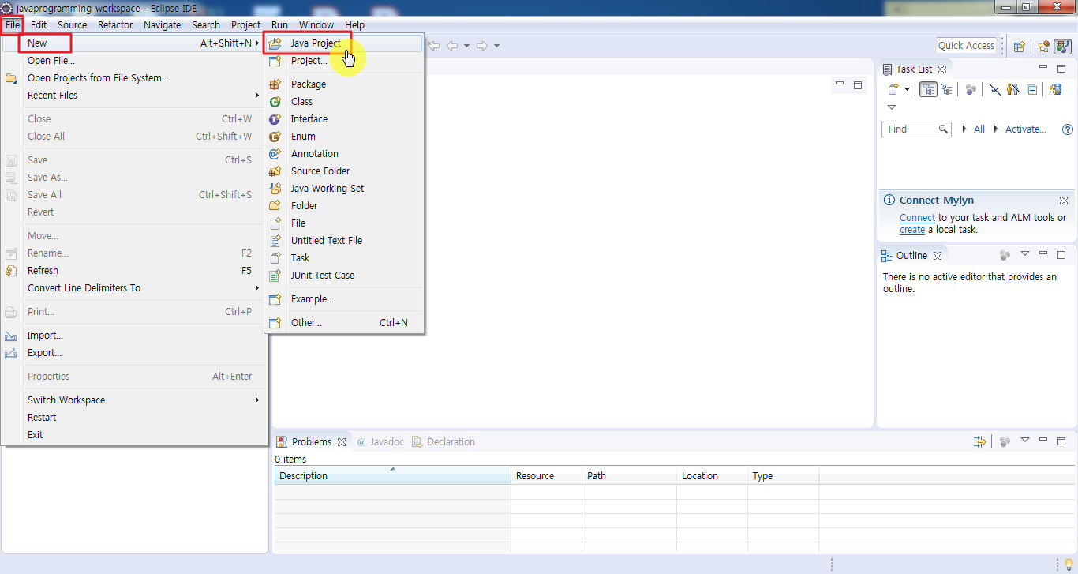Open the Window menu
The width and height of the screenshot is (1078, 574).
pos(316,24)
